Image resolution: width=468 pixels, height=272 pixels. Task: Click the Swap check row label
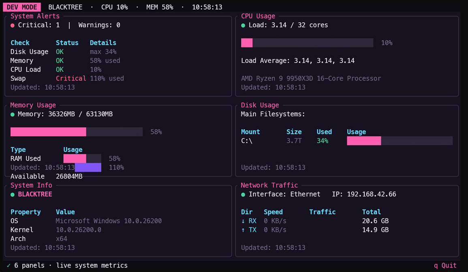18,79
